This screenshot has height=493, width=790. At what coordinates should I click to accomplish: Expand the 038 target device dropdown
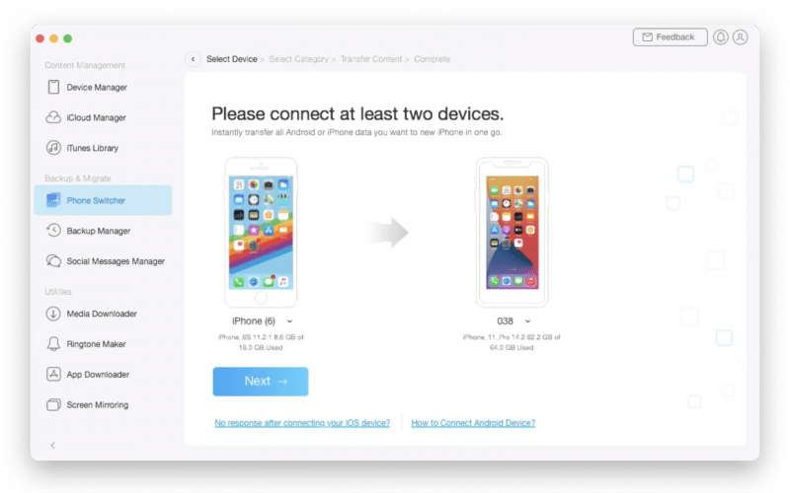pos(528,321)
